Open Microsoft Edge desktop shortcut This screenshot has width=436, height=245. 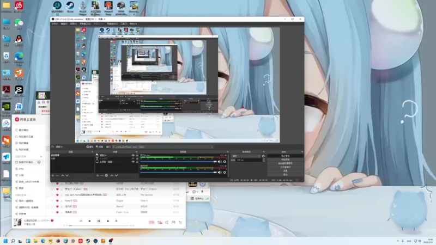click(19, 58)
